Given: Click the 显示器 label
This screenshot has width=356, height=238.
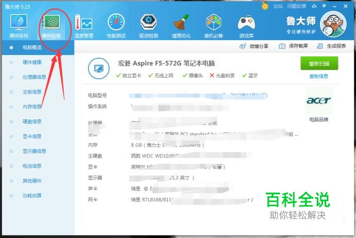Looking at the screenshot, I should click(95, 178).
